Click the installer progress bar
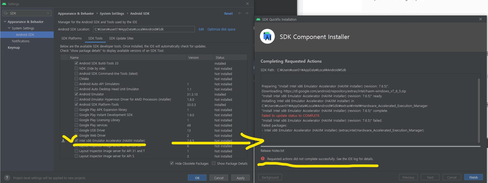 [371, 146]
